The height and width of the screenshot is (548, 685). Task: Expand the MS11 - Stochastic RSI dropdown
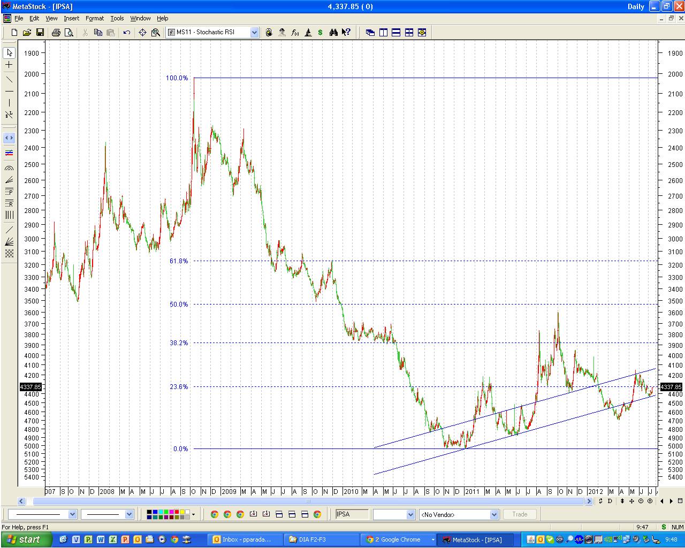[254, 33]
